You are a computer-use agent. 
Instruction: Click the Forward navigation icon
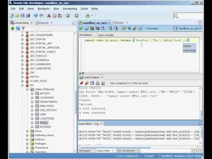[76, 15]
